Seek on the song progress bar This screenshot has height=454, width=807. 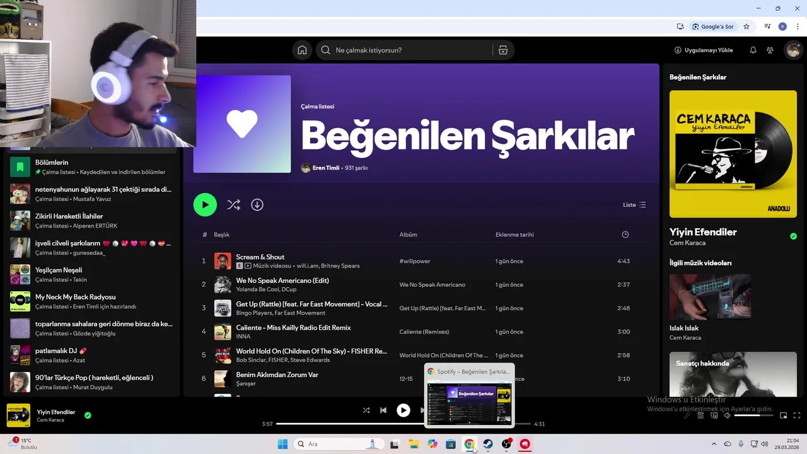[x=403, y=424]
